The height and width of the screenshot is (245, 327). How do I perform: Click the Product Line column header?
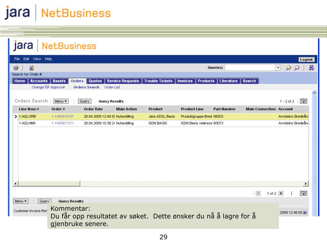tap(192, 109)
